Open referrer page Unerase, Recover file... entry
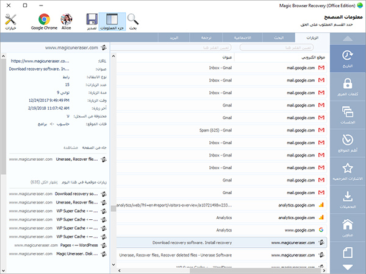This screenshot has width=366, height=274. pyautogui.click(x=58, y=160)
